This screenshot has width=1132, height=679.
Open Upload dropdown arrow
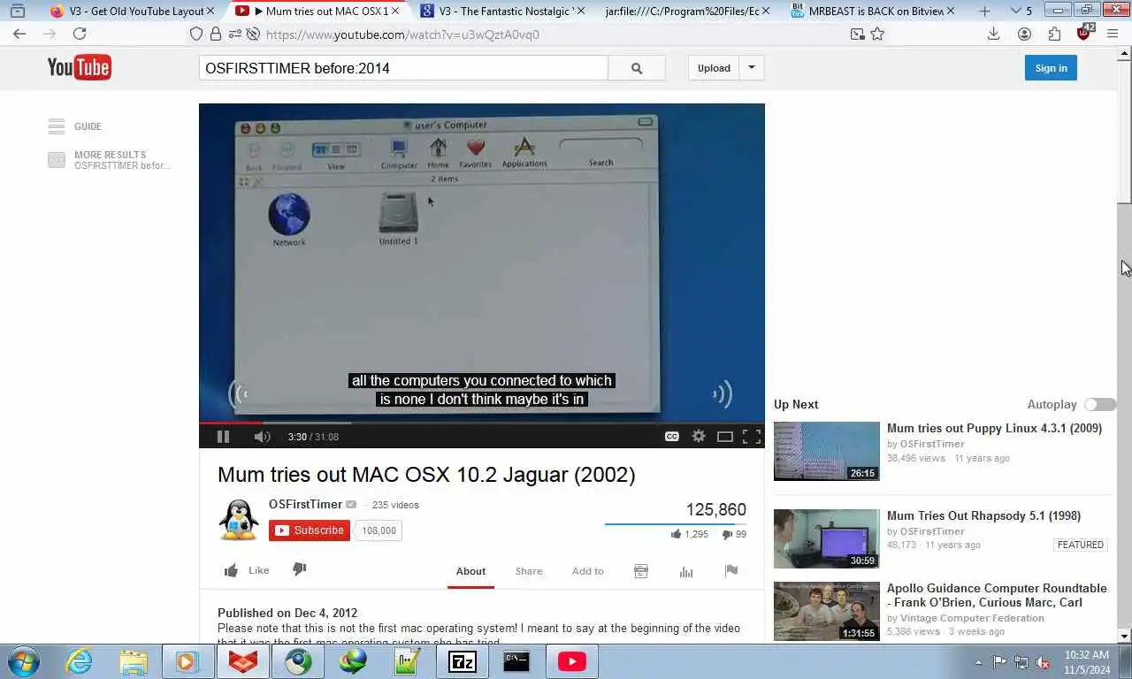point(752,68)
